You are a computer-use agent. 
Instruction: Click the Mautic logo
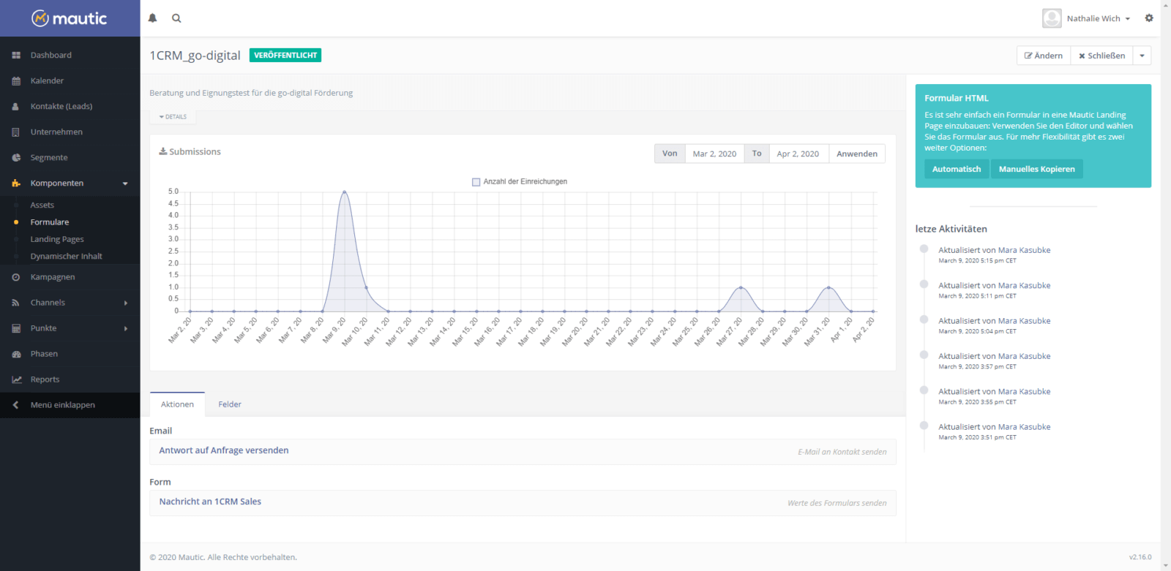[x=70, y=18]
